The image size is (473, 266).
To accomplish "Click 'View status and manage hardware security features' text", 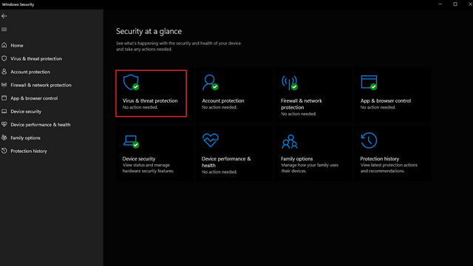I will tap(148, 168).
